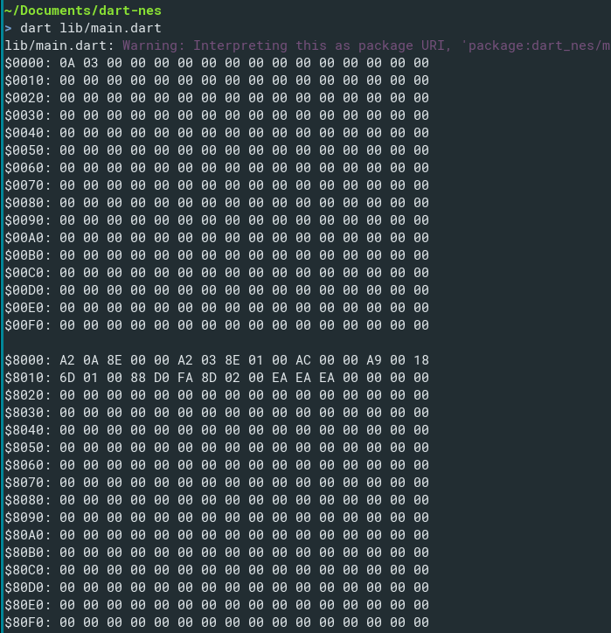Click byte 18 ending the $8000 row
Viewport: 611px width, 633px height.
[x=421, y=360]
